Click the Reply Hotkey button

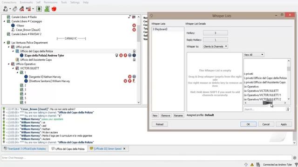point(215,40)
